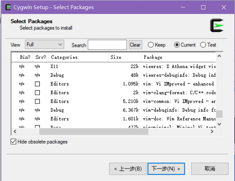Click the Cygwin logo in the title bar
This screenshot has width=235, height=181.
8,7
